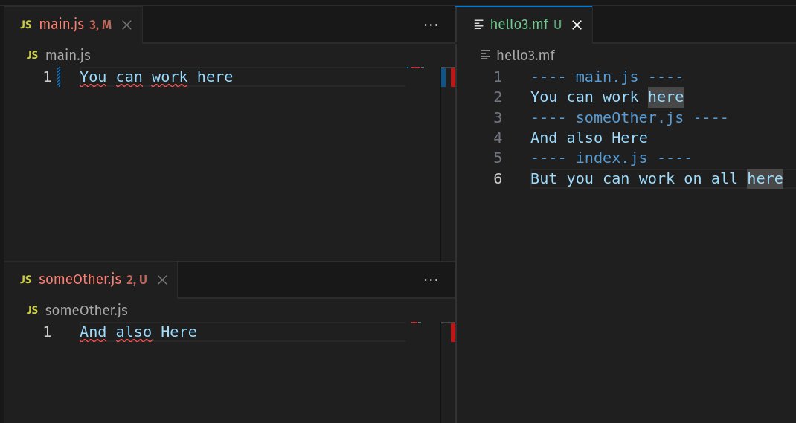Screen dimensions: 796x423
Task: Click line number 1 in main.js editor
Action: 47,77
